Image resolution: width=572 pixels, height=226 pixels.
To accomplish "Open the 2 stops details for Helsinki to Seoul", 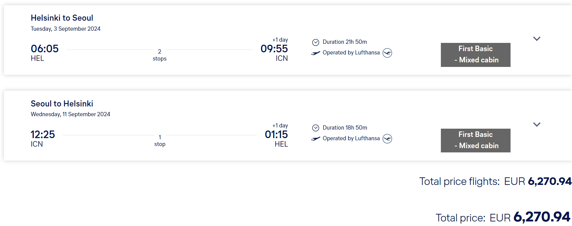I will point(159,55).
